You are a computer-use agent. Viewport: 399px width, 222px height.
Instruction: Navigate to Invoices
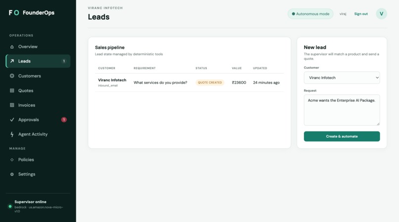(x=38, y=105)
